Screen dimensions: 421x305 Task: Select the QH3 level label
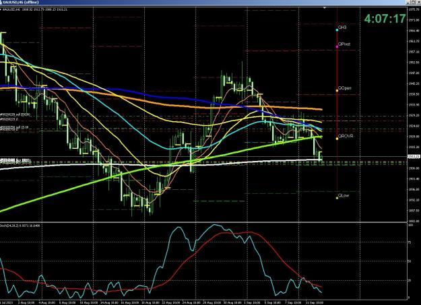[x=342, y=28]
